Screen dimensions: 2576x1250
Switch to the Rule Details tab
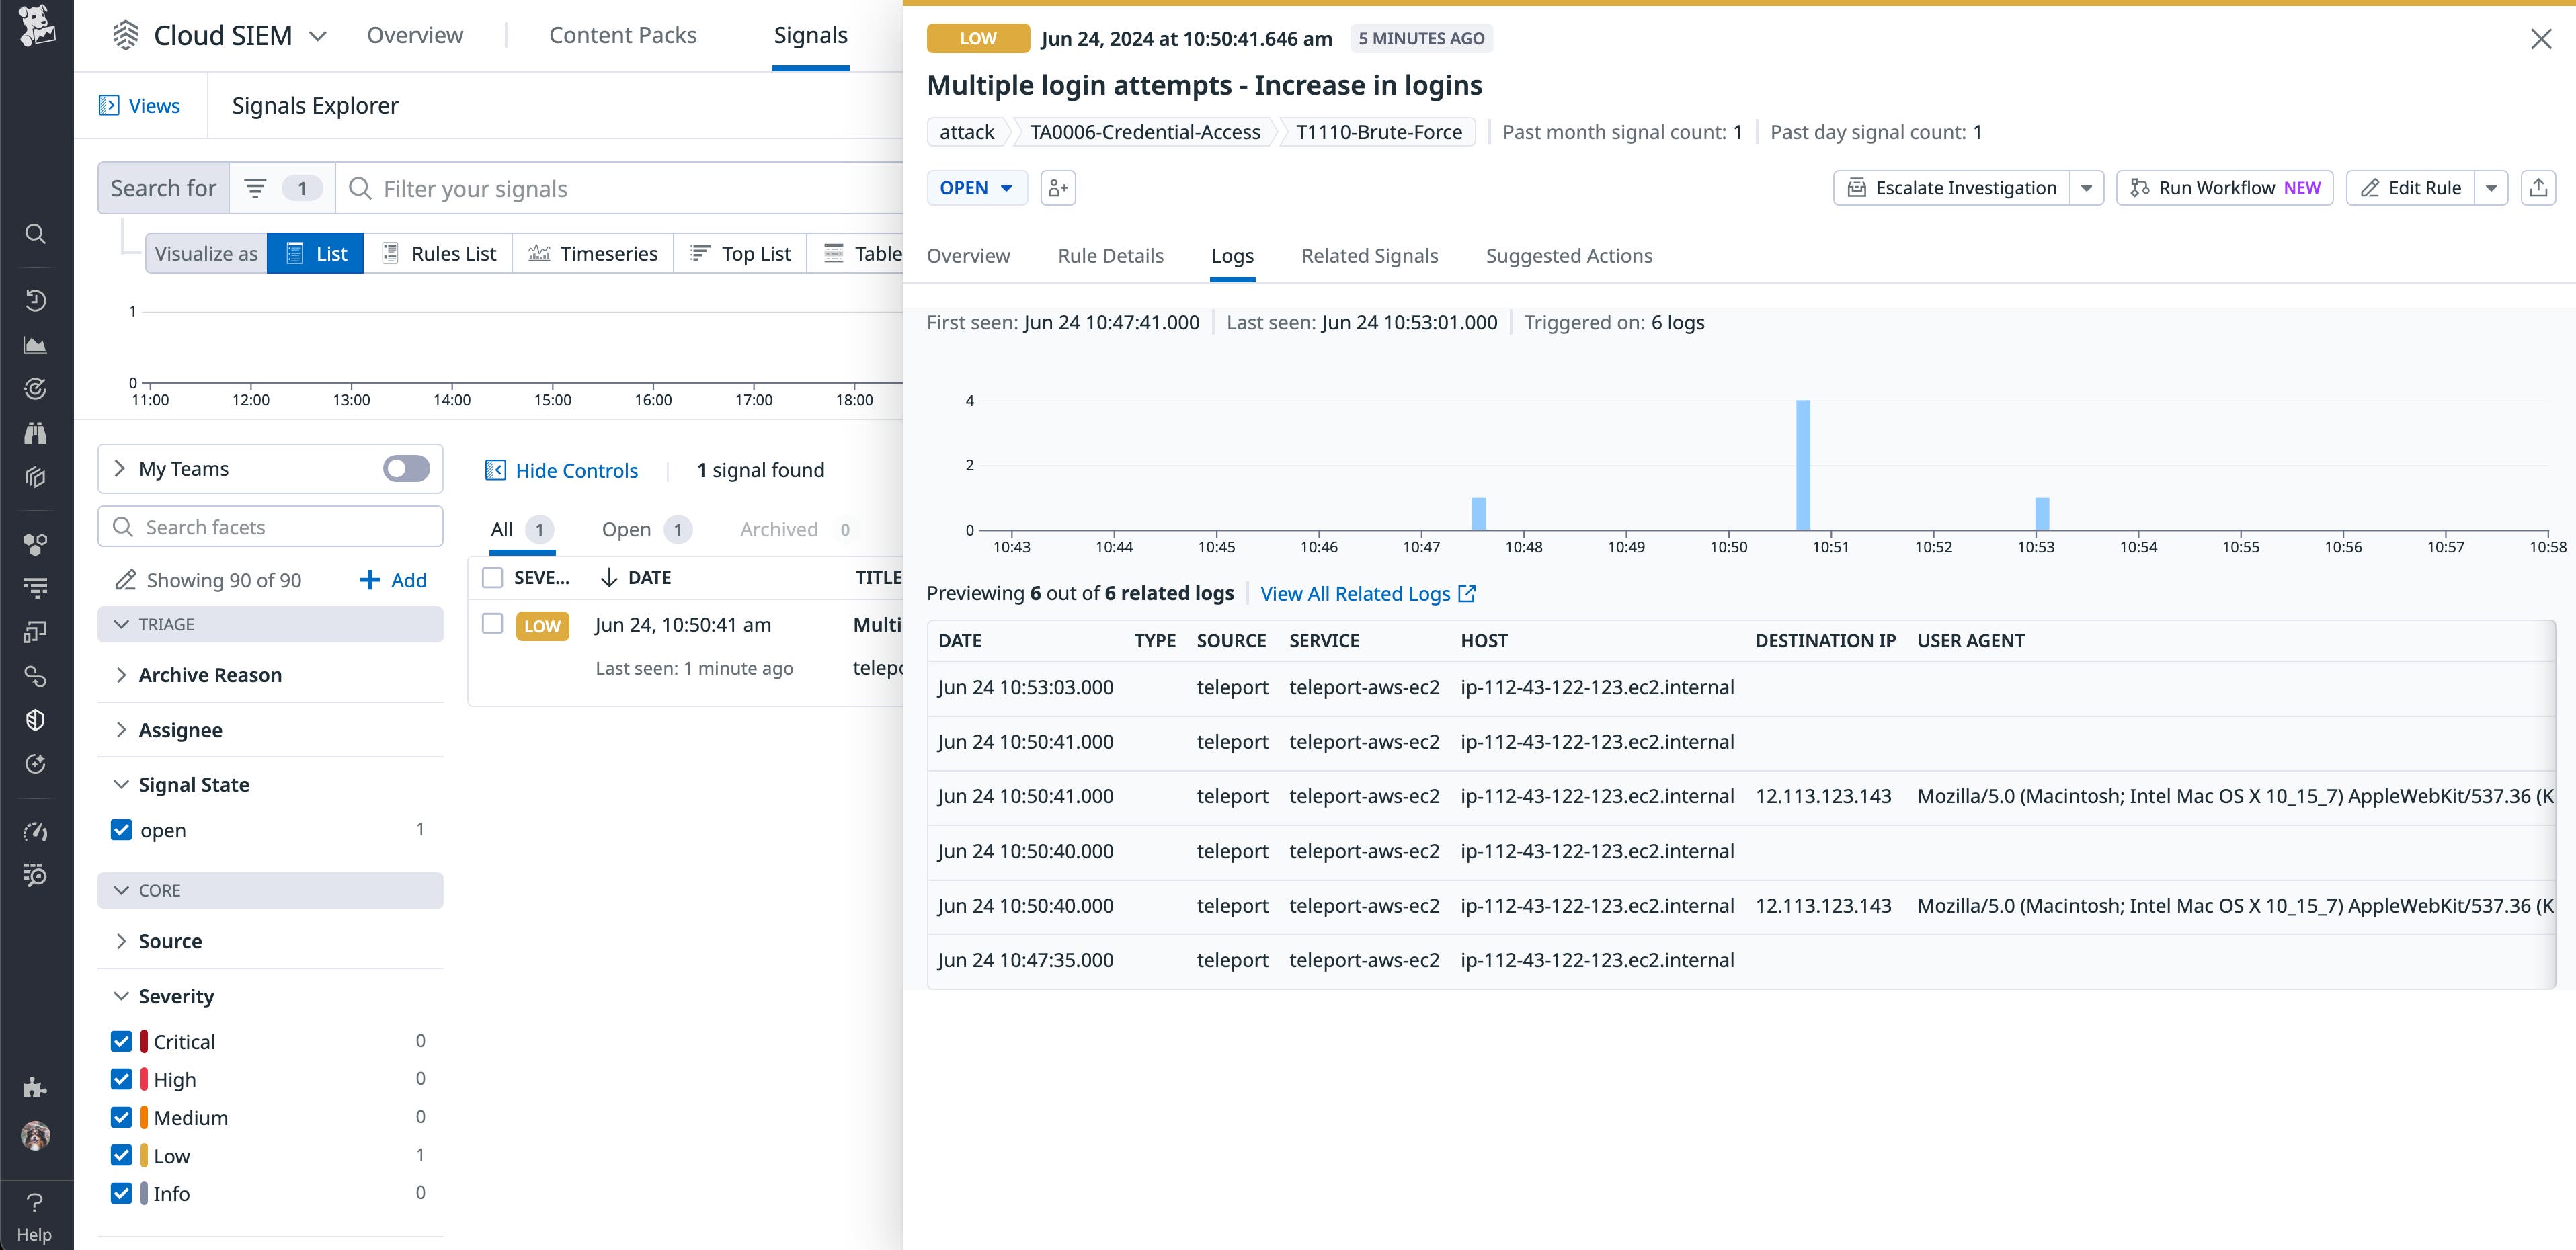(1110, 256)
